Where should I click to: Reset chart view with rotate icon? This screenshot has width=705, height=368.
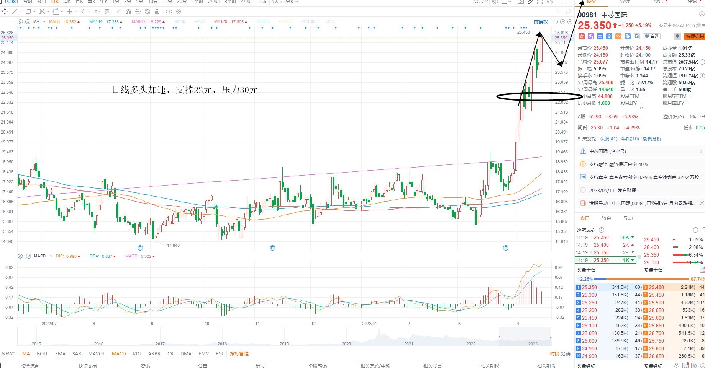click(x=555, y=21)
